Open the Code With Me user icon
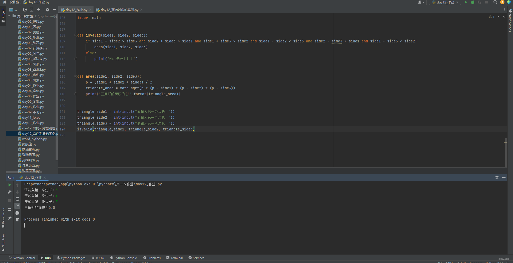This screenshot has width=513, height=263. pyautogui.click(x=421, y=2)
